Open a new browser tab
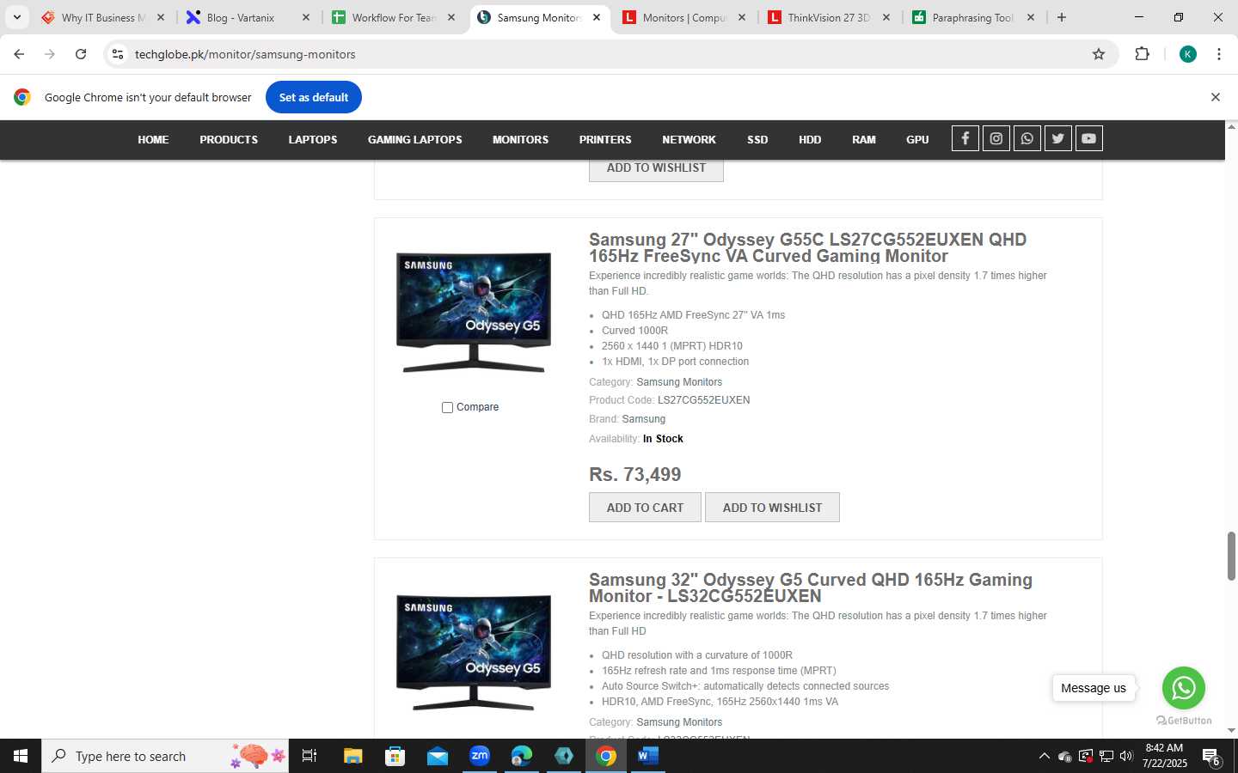 1062,17
